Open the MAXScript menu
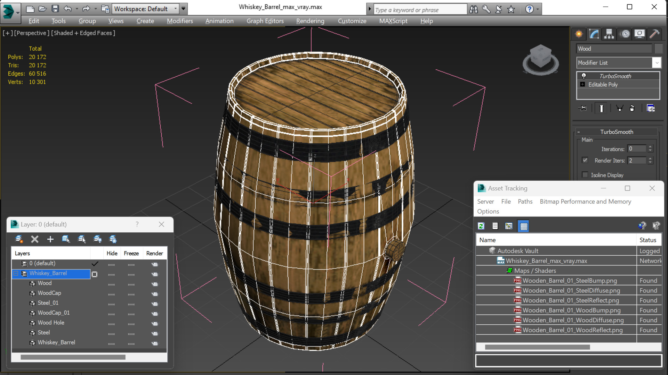The height and width of the screenshot is (375, 668). point(393,21)
